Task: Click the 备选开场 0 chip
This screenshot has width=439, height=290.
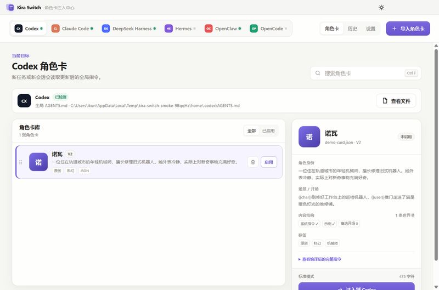Action: (349, 224)
